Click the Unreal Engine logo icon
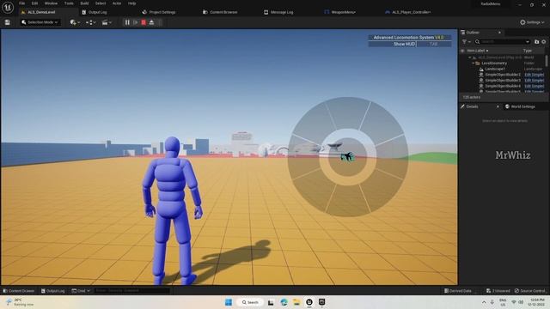Viewport: 550px width, 309px height. point(8,7)
